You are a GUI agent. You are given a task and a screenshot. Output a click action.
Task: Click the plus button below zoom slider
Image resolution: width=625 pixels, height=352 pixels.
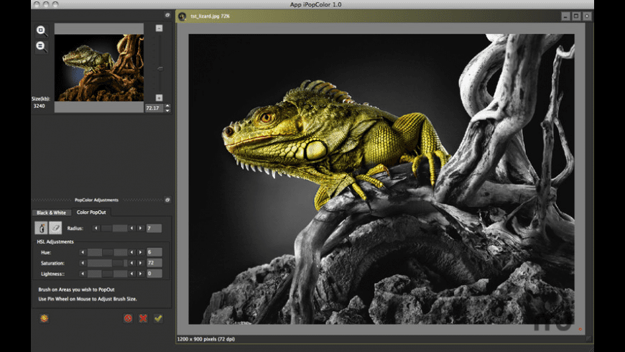(159, 98)
